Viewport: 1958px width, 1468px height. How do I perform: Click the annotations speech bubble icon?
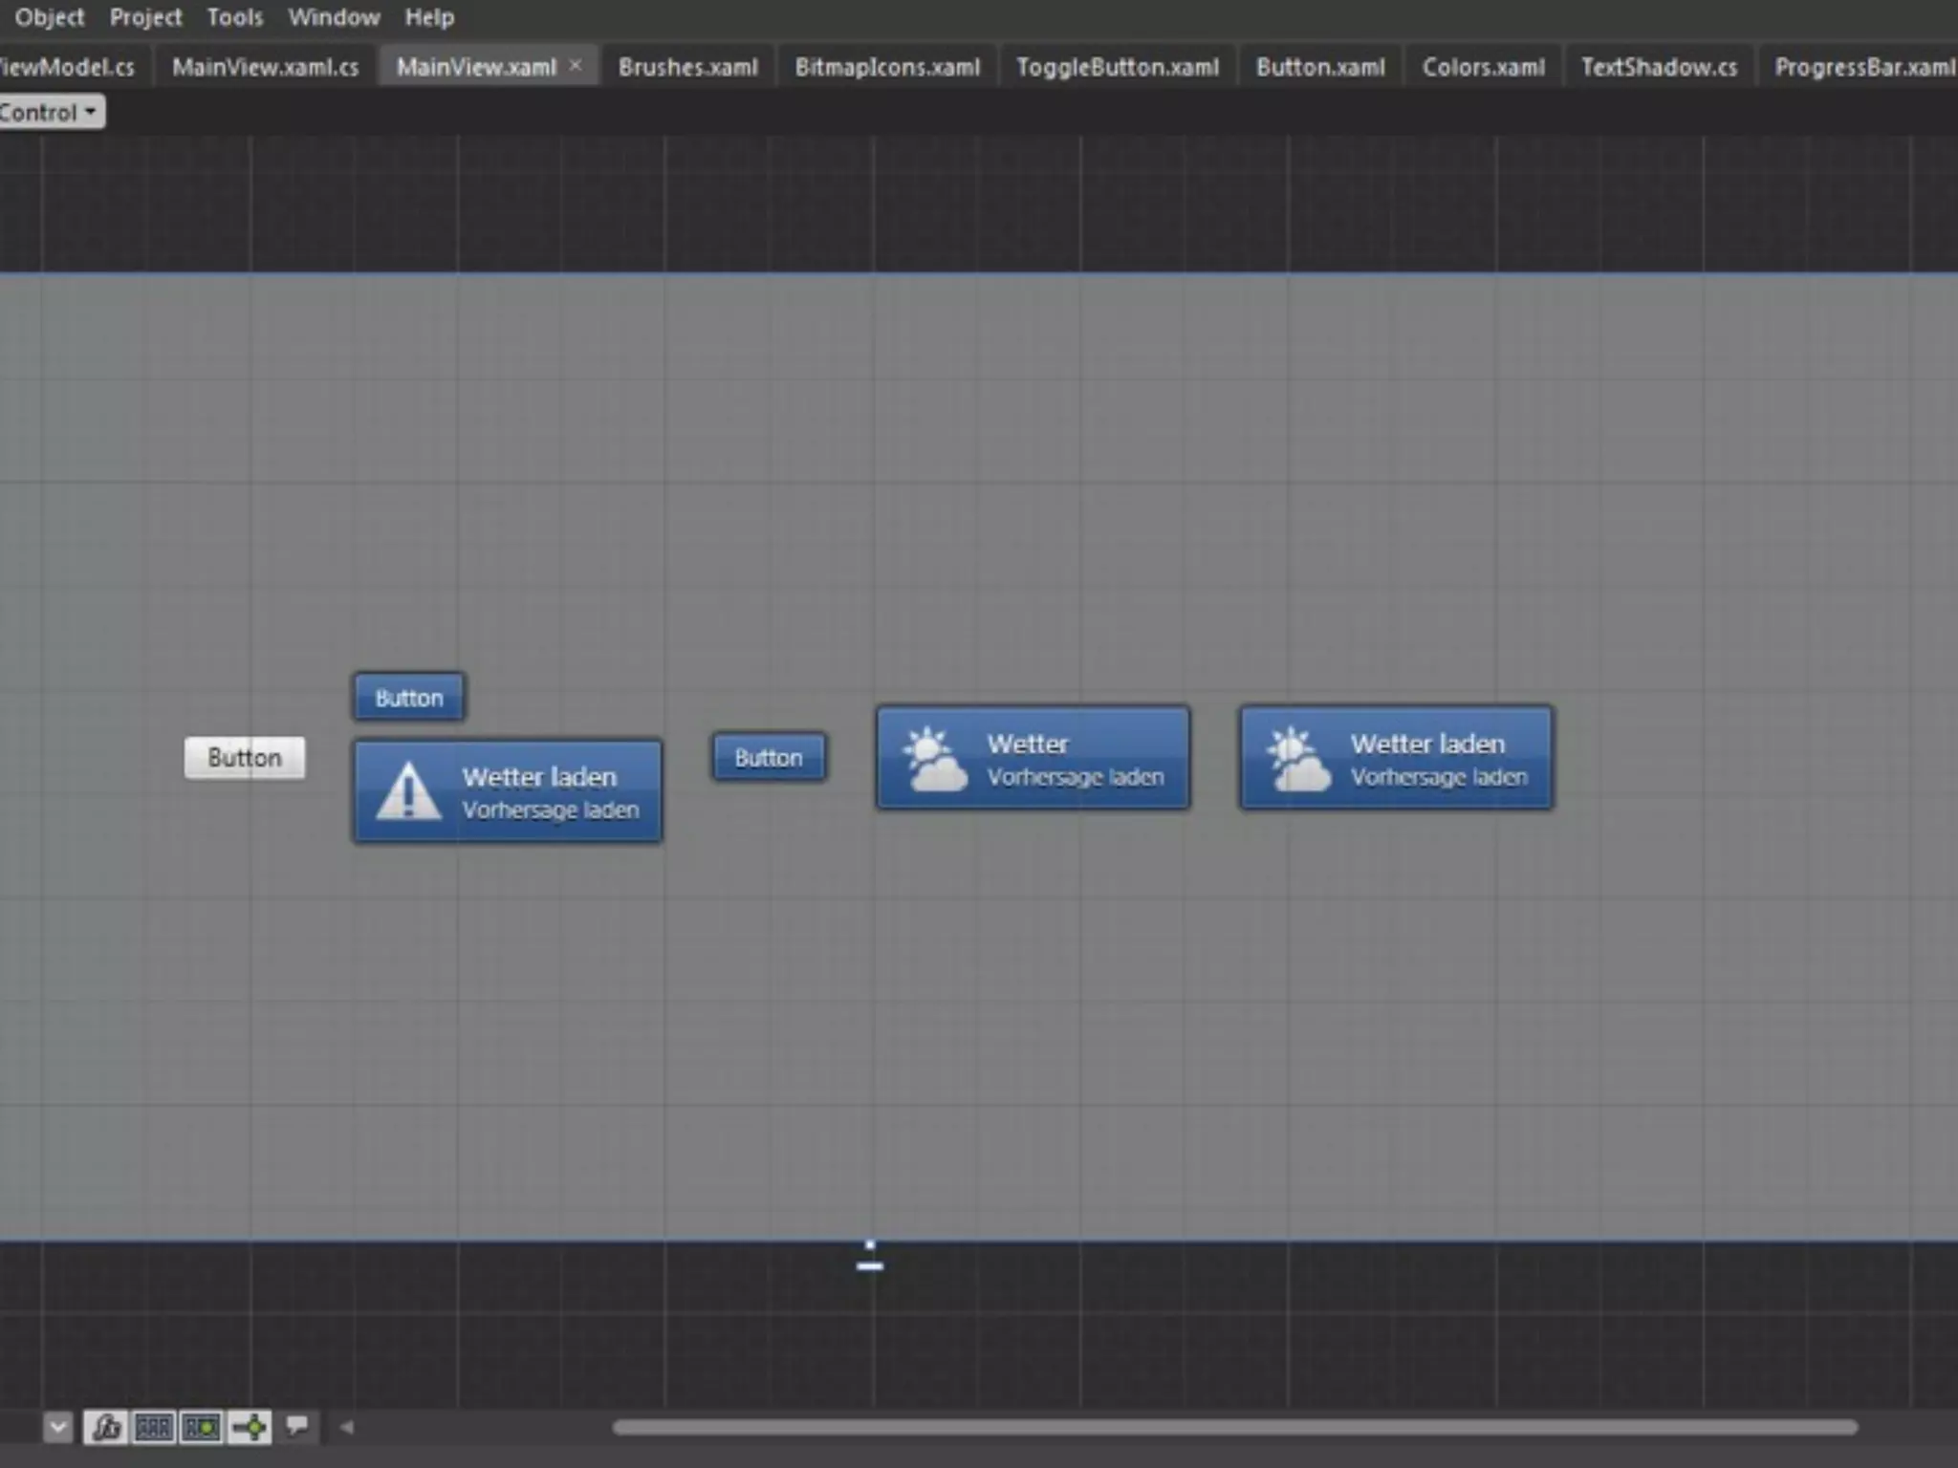tap(297, 1426)
